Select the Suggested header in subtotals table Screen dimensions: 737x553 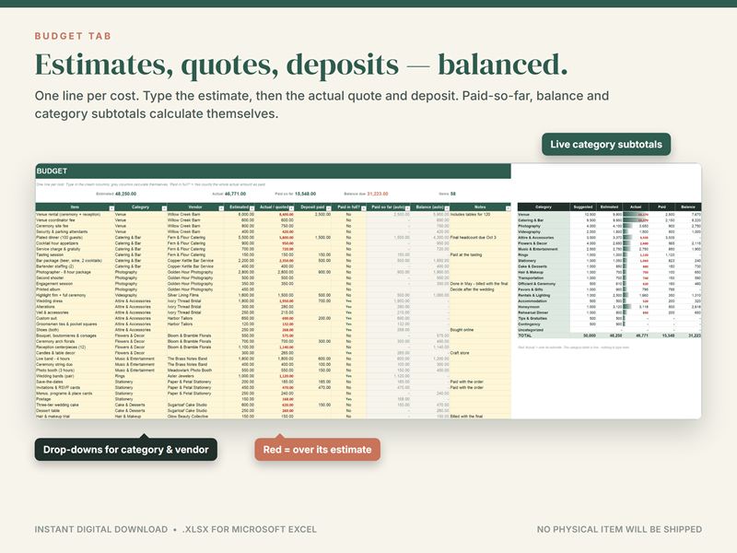pyautogui.click(x=583, y=206)
